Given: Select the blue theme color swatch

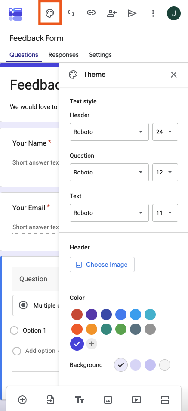Looking at the screenshot, I should (x=121, y=314).
